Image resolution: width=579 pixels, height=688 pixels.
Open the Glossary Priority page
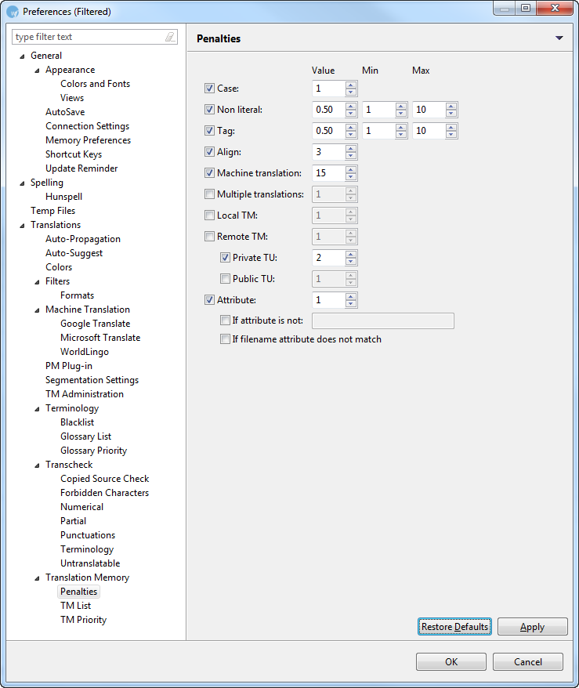93,451
